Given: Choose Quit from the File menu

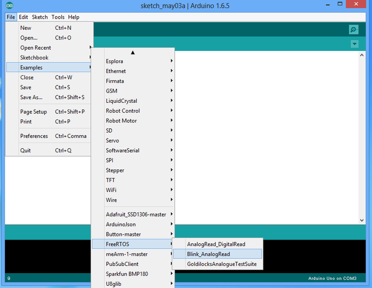Looking at the screenshot, I should pyautogui.click(x=48, y=150).
